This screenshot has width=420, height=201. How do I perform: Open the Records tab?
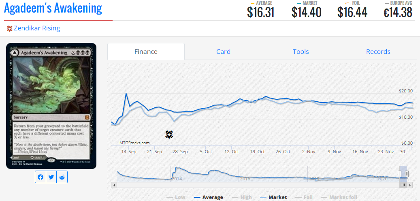pos(378,51)
